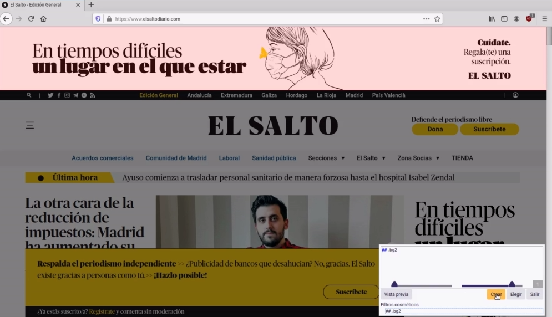Screen dimensions: 552x317
Task: Open the site hamburger menu beside the logo
Action: tap(30, 125)
